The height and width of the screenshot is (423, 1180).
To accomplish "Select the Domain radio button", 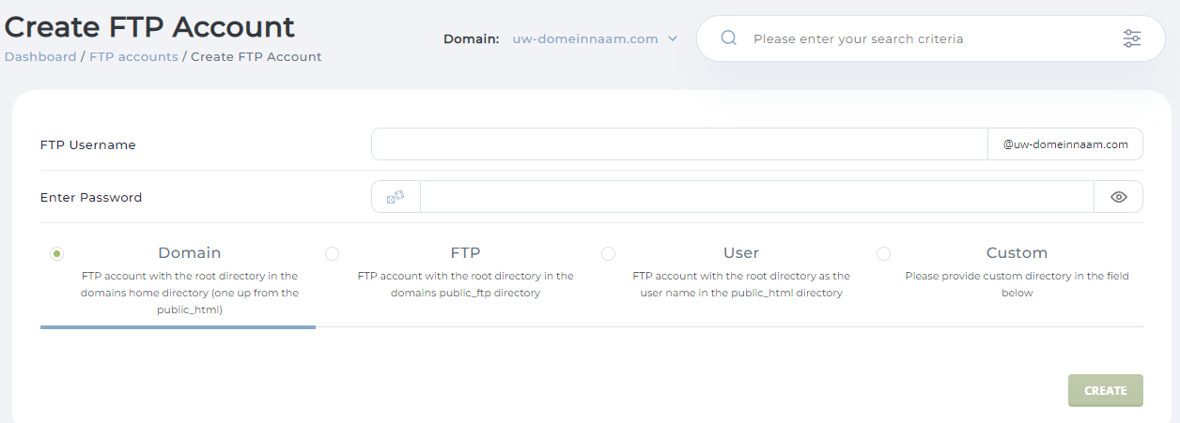I will (57, 253).
